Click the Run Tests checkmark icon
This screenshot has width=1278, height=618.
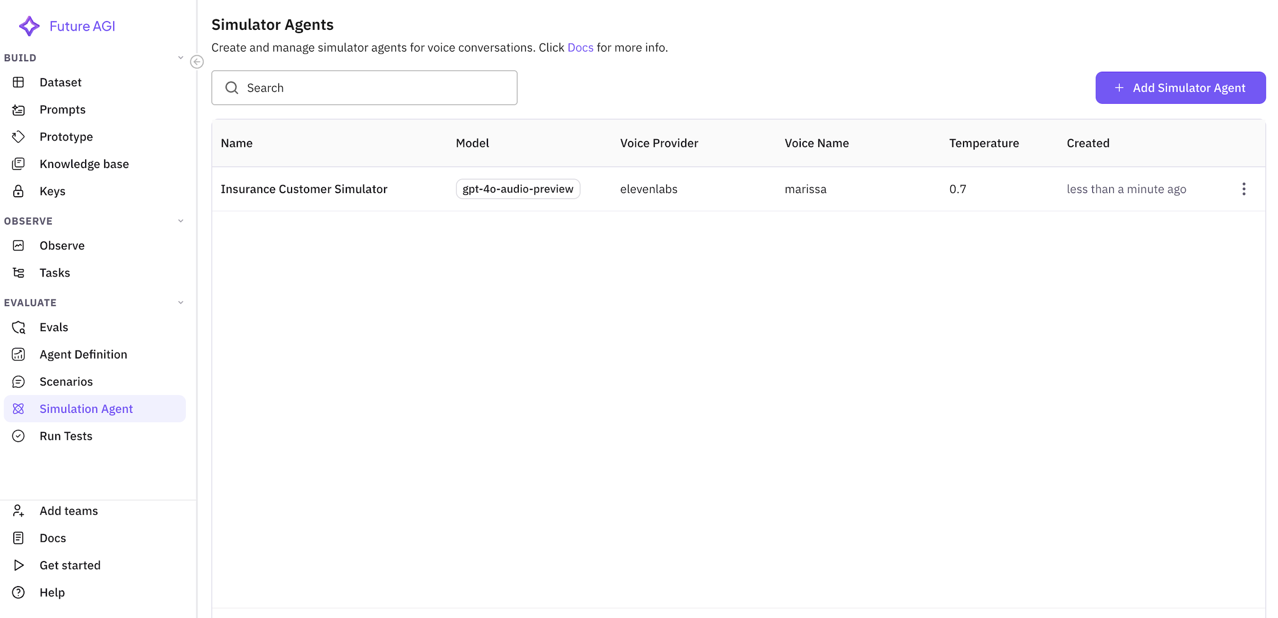(x=19, y=436)
